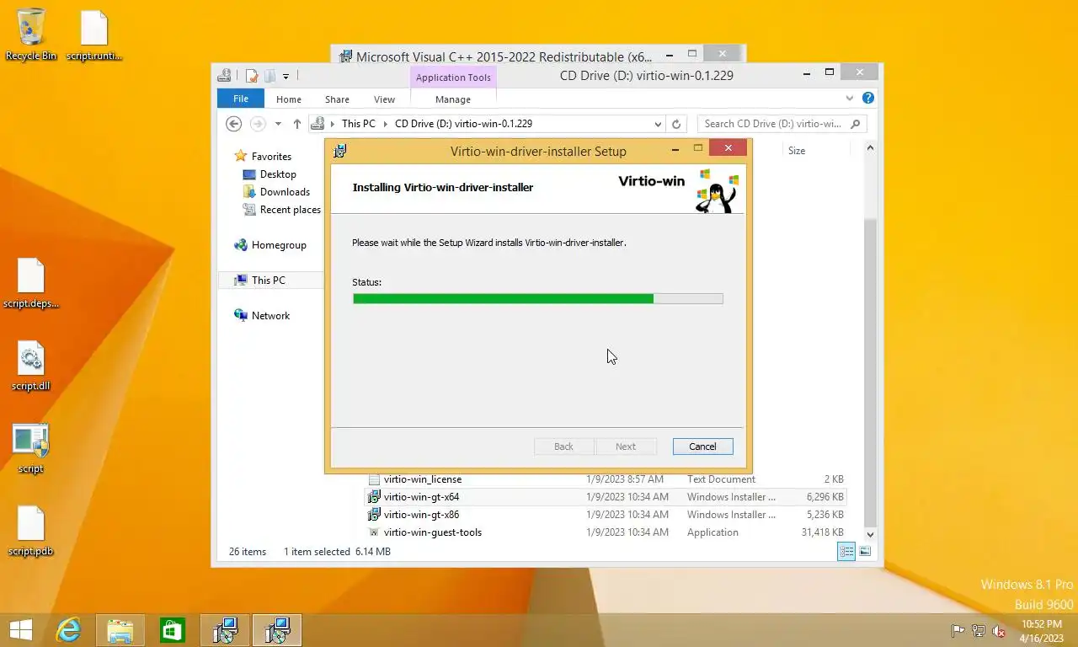
Task: Select Downloads in navigation pane
Action: [x=276, y=191]
